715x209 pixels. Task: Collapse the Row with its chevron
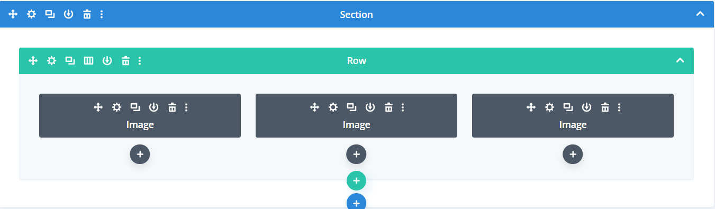point(681,61)
